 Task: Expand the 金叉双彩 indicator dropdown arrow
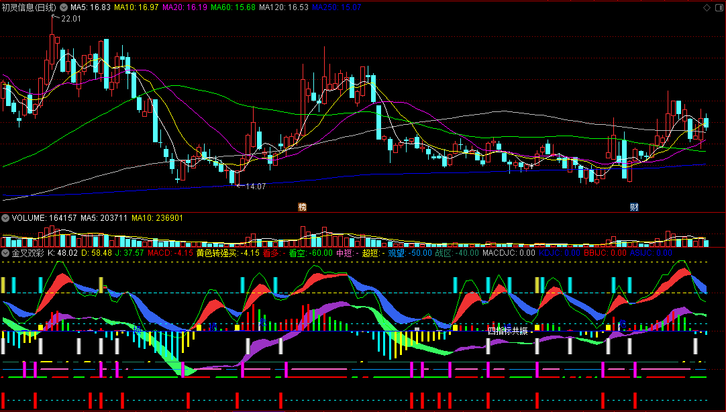click(x=5, y=253)
